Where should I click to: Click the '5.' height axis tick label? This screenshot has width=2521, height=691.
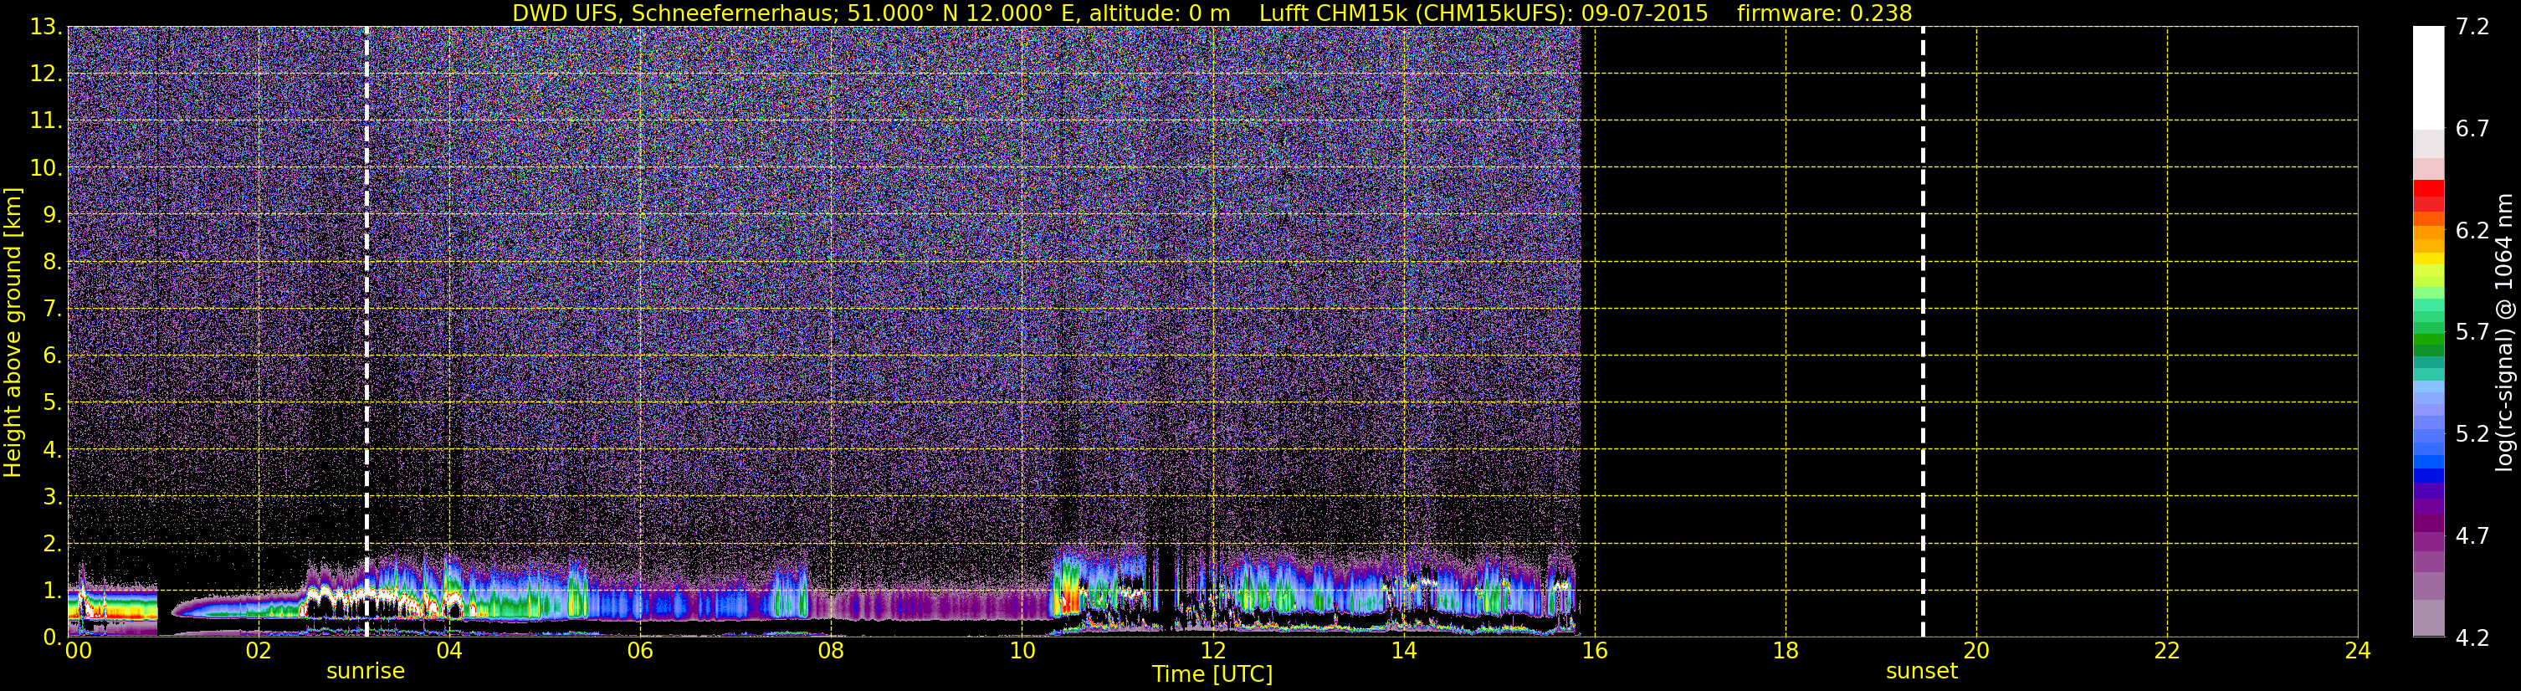coord(52,402)
